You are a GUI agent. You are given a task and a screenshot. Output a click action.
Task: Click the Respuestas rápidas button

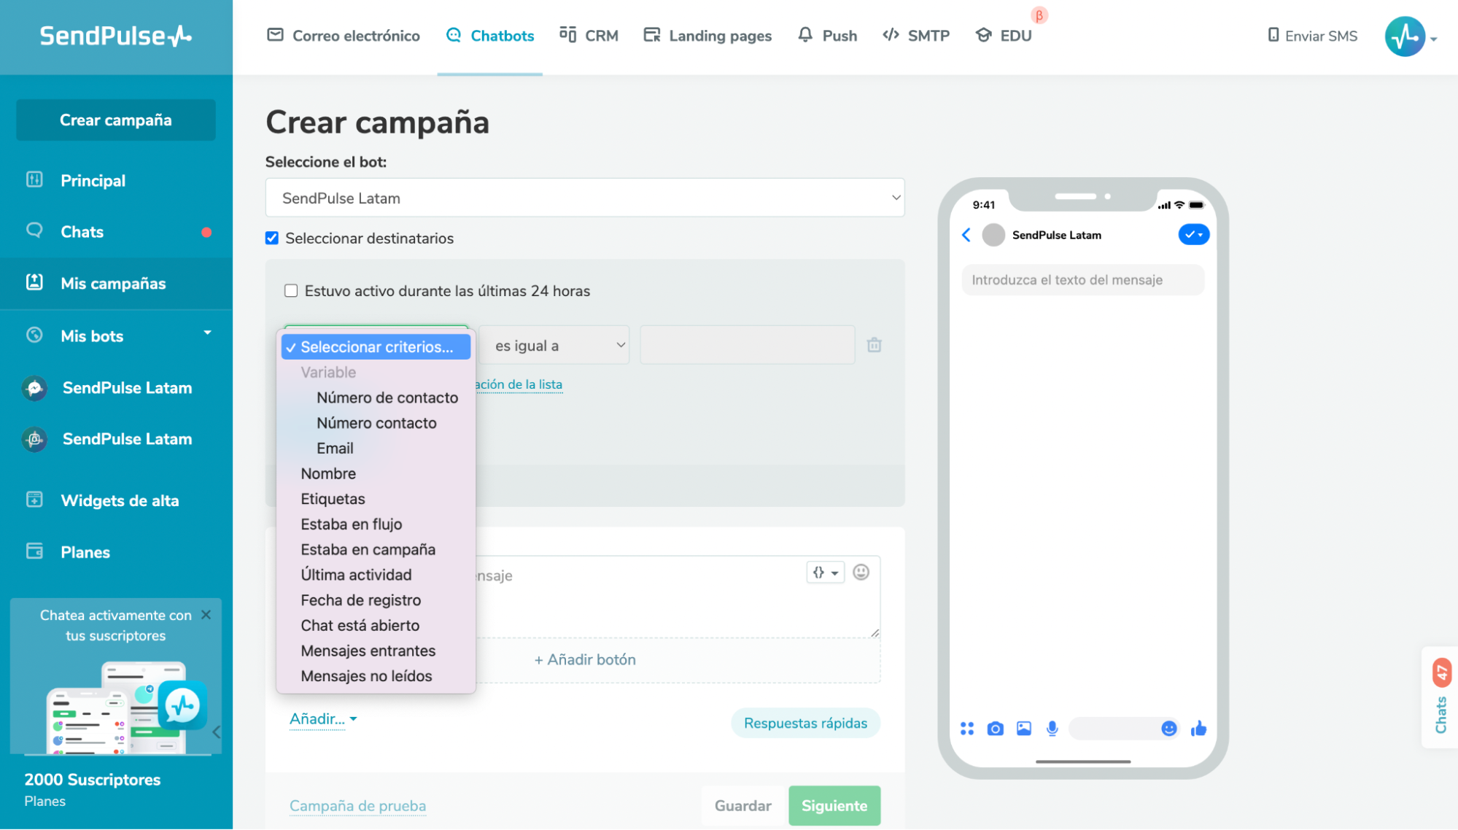tap(805, 724)
